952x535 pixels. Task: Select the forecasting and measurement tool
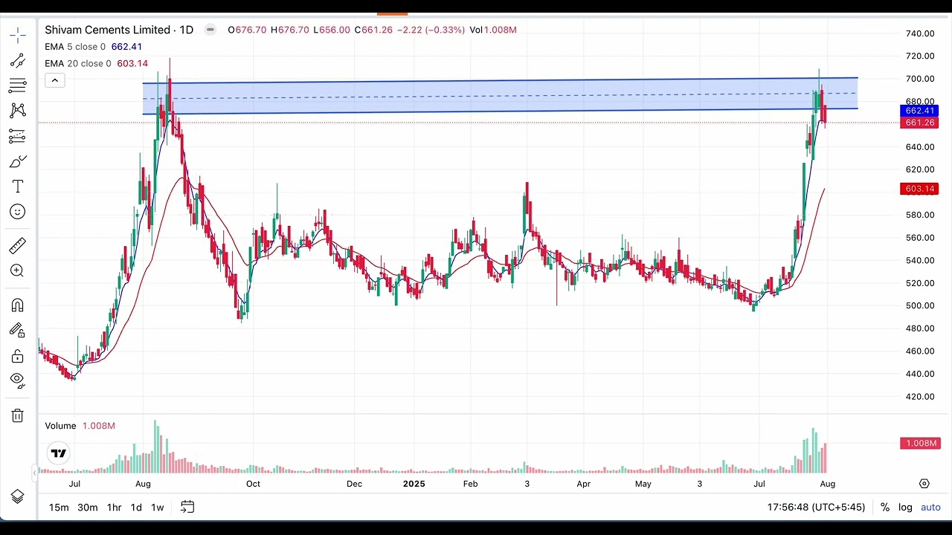coord(18,136)
